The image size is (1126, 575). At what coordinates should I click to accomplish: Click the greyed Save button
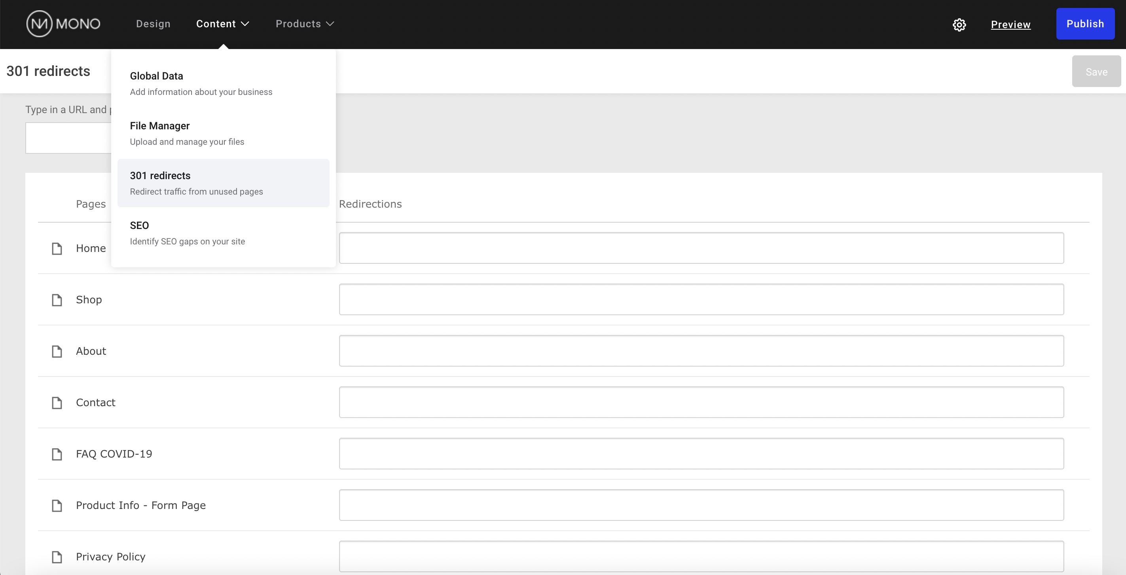tap(1096, 72)
